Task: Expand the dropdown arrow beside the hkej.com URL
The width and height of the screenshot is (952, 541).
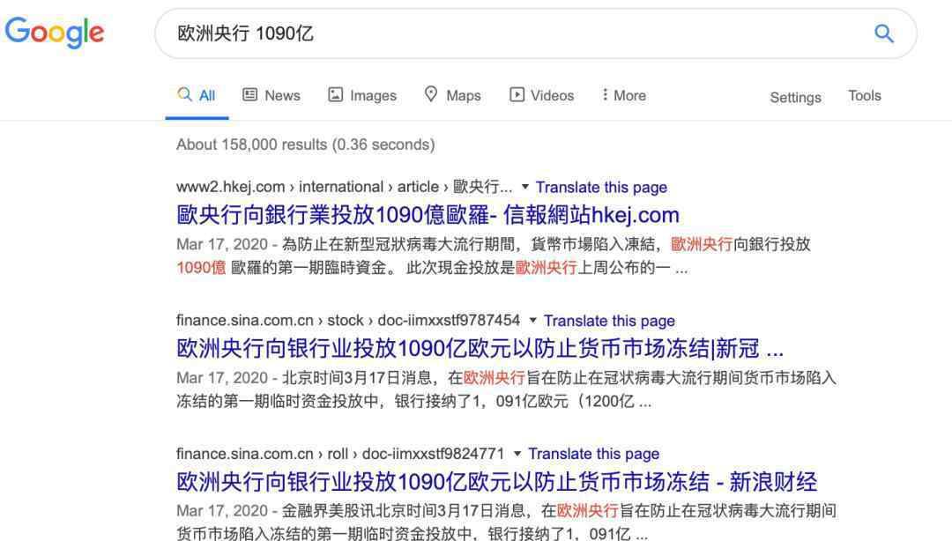Action: pyautogui.click(x=525, y=187)
